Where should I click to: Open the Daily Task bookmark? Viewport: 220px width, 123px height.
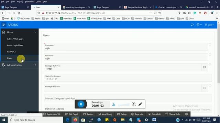66,18
